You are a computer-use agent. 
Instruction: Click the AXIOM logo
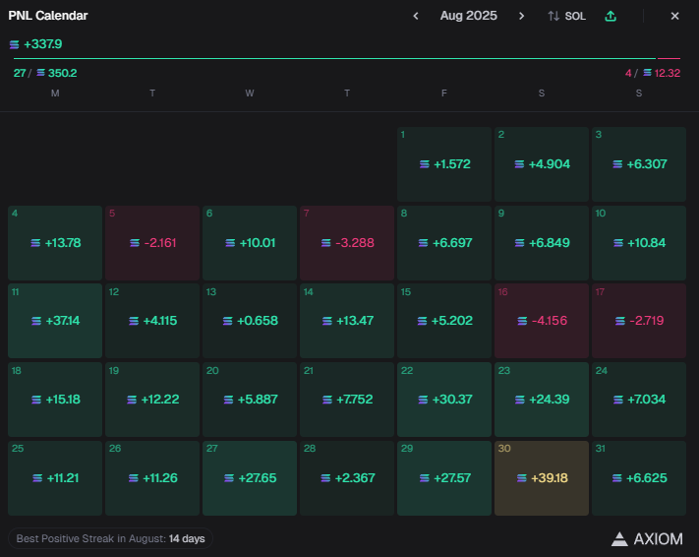coord(647,538)
